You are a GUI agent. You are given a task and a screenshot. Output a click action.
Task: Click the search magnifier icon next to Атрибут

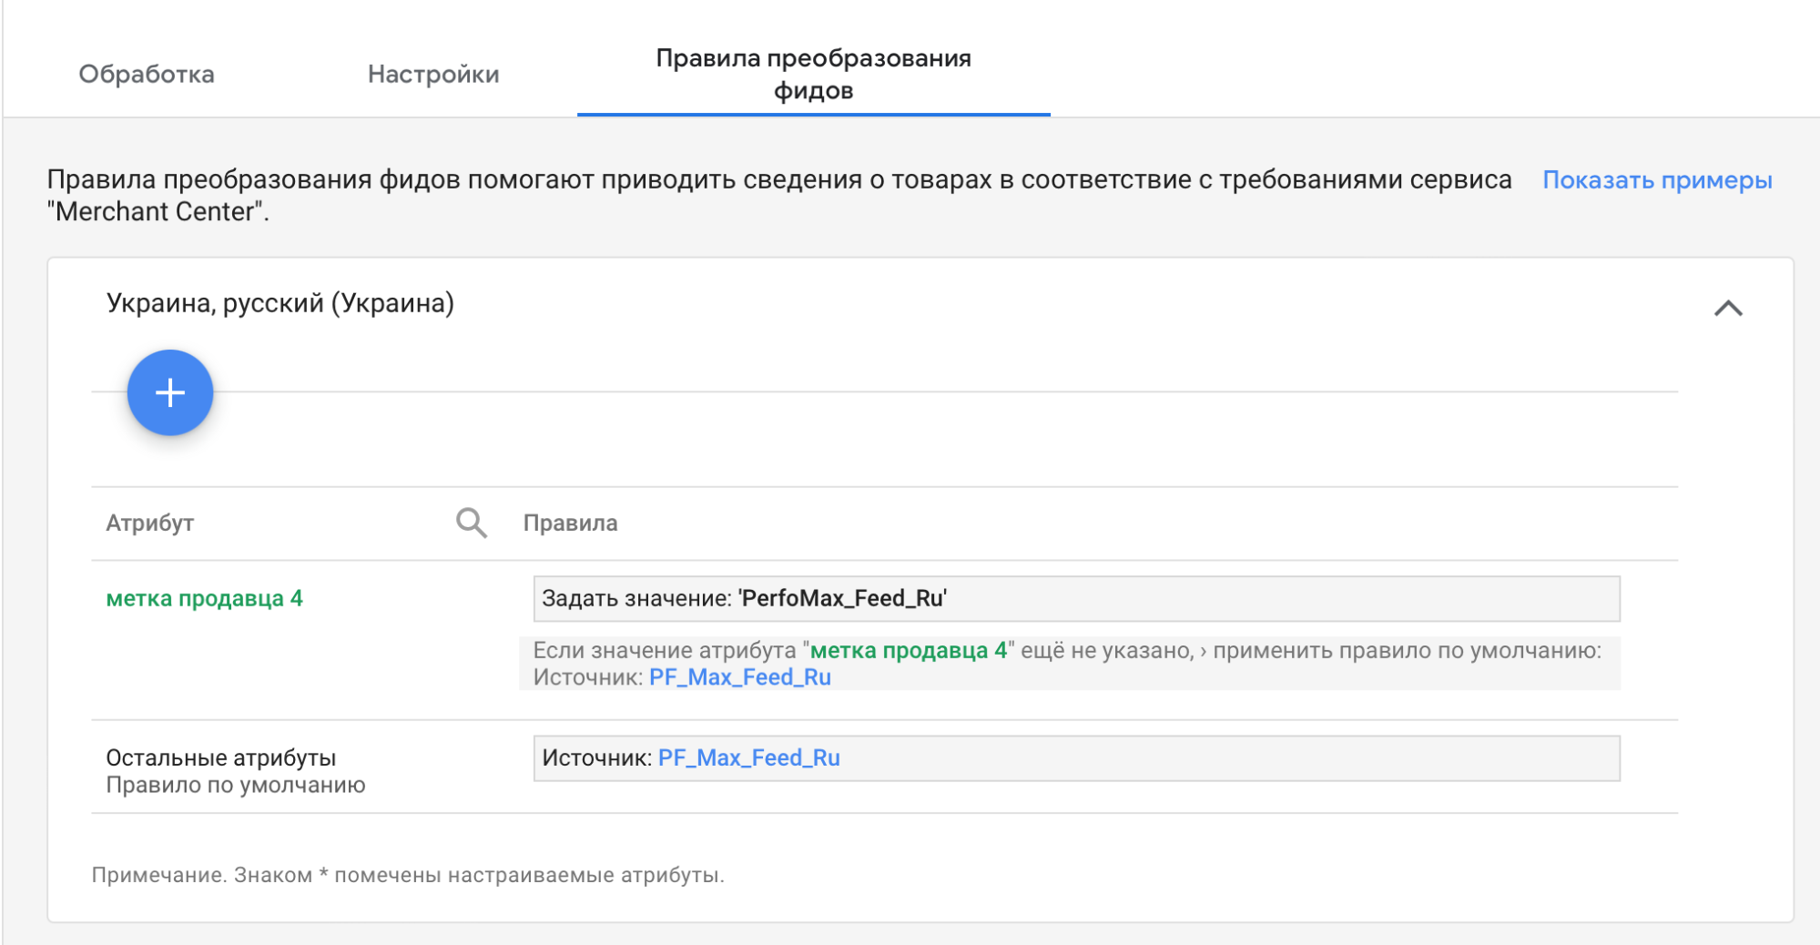(471, 523)
